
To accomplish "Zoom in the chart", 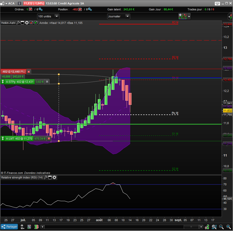I will (x=229, y=227).
